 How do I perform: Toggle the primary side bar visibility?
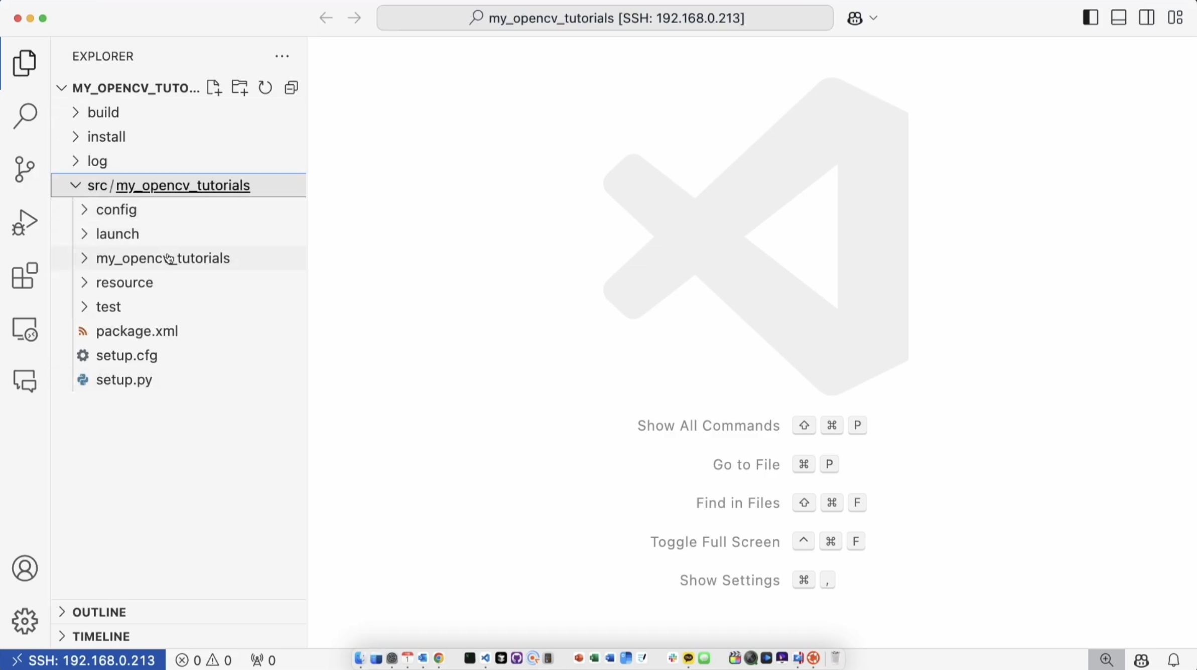tap(1090, 18)
